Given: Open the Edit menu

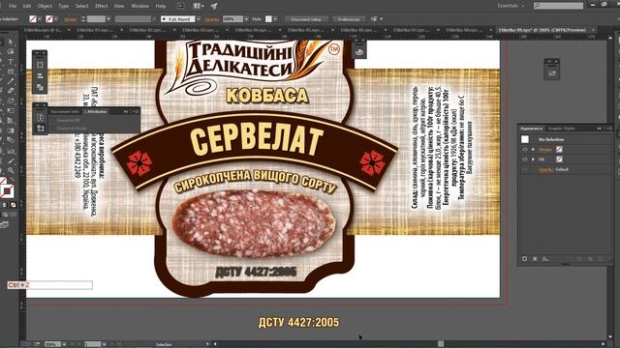Looking at the screenshot, I should pos(27,6).
